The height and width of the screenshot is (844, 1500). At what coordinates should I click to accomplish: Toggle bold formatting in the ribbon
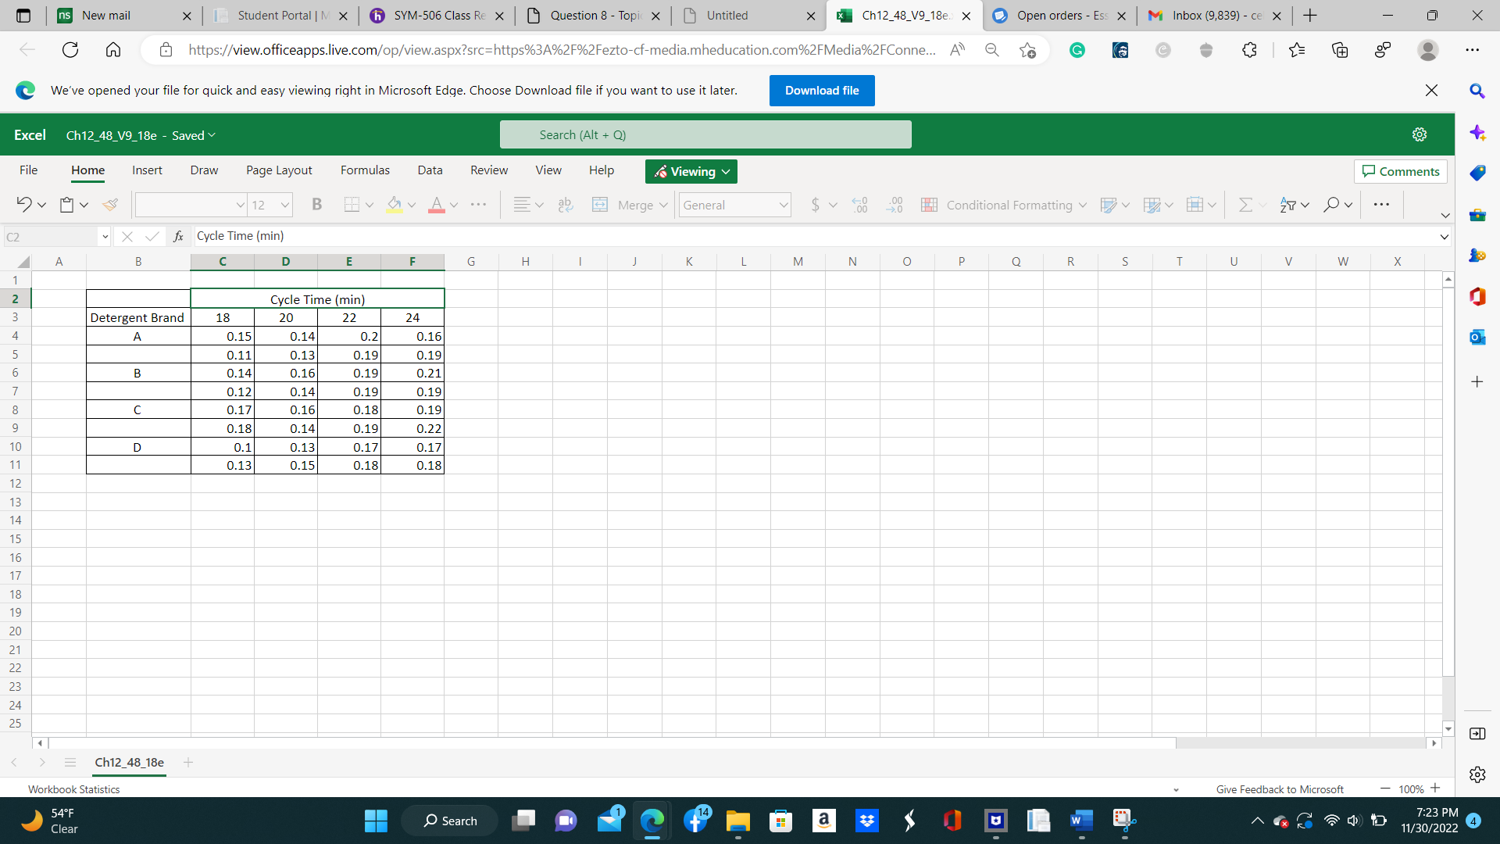(316, 205)
